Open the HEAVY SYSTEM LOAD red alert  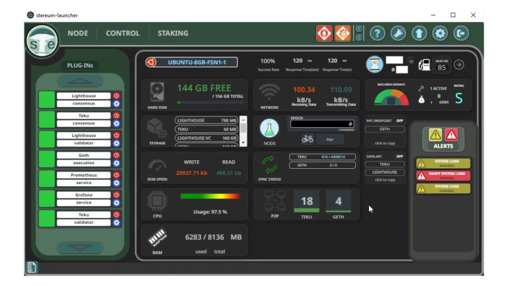click(x=443, y=175)
